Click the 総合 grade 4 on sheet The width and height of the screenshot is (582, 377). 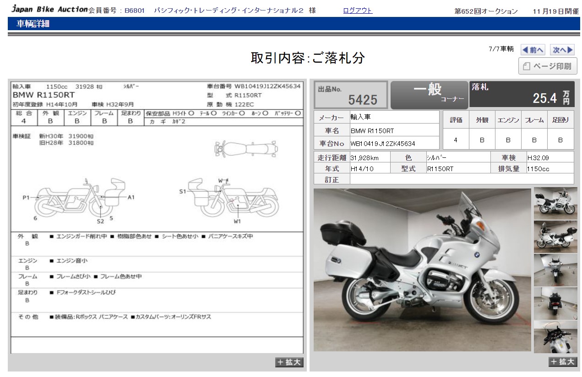[24, 121]
